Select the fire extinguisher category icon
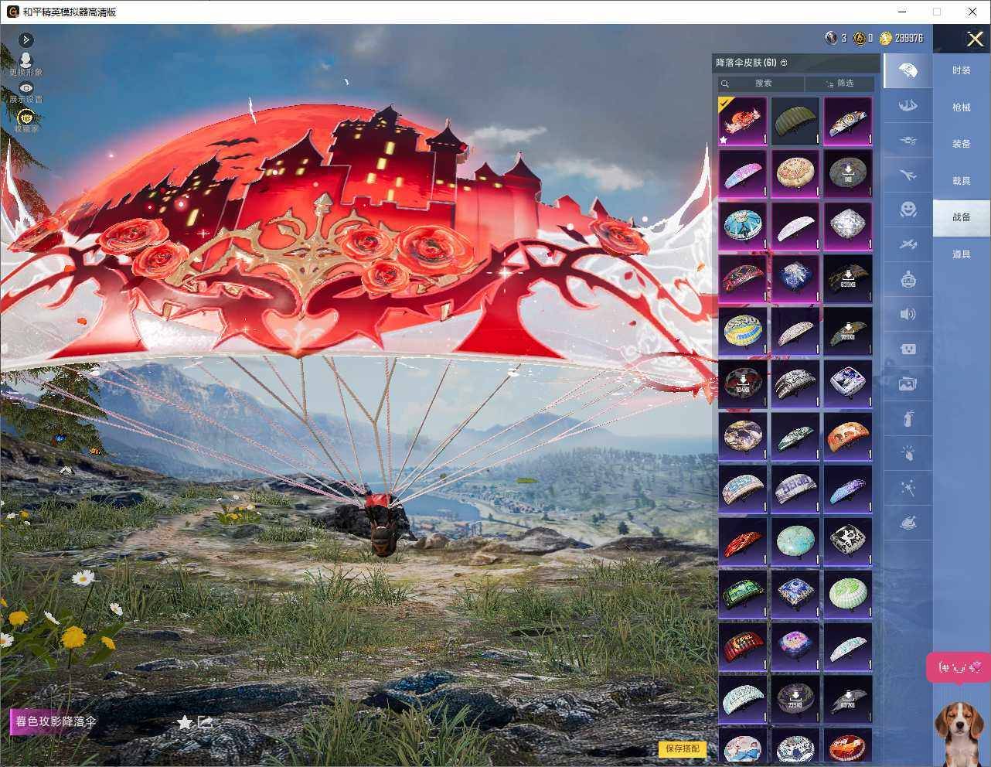This screenshot has width=991, height=767. (908, 419)
